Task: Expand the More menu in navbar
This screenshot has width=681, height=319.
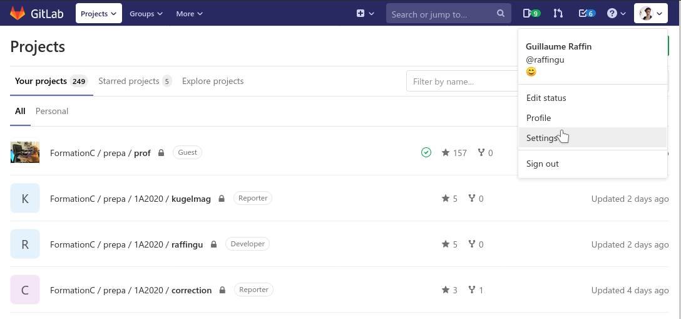Action: (190, 13)
